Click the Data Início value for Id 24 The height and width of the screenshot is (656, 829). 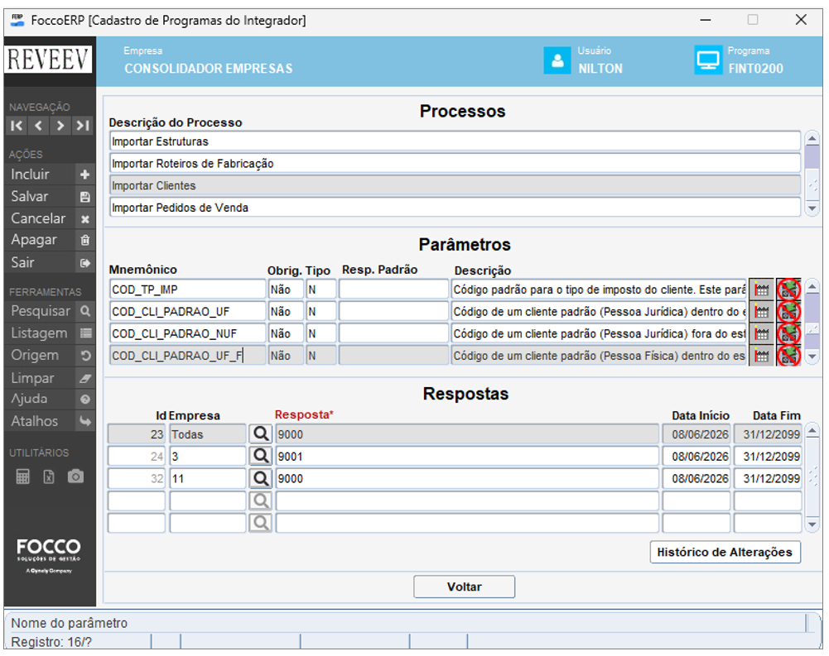tap(696, 457)
